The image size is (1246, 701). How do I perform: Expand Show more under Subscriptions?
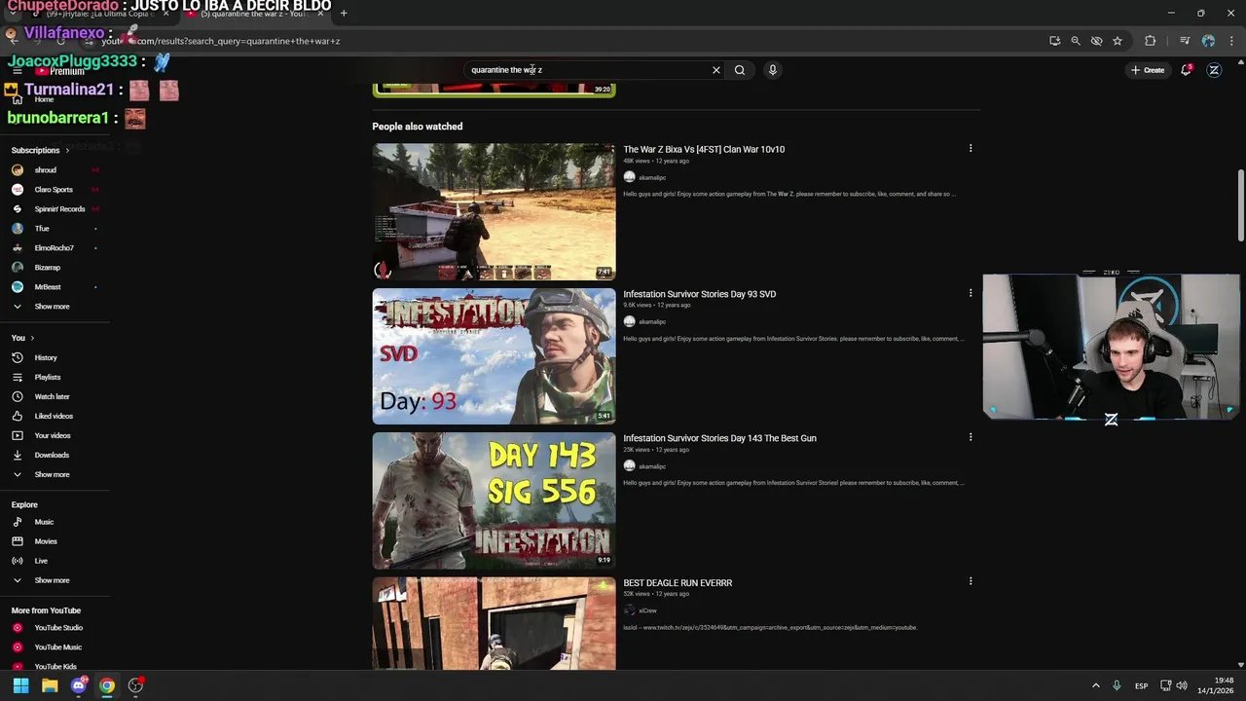pyautogui.click(x=54, y=307)
